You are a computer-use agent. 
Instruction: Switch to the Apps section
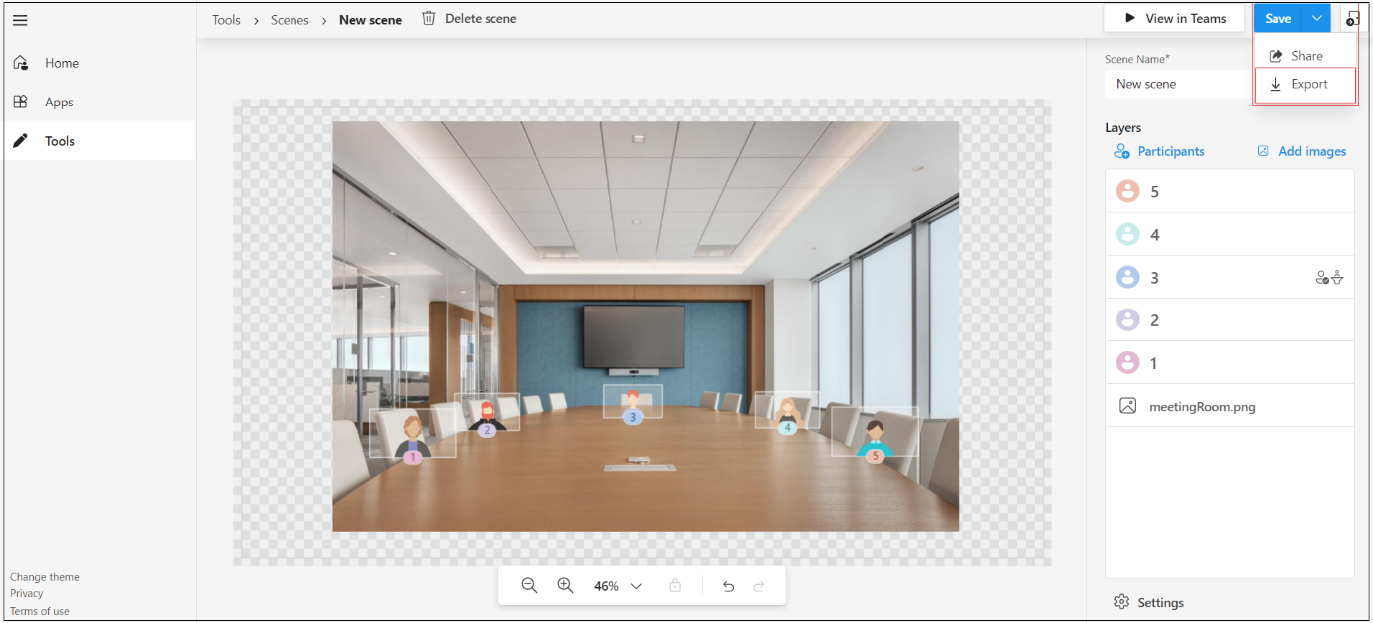pos(58,101)
